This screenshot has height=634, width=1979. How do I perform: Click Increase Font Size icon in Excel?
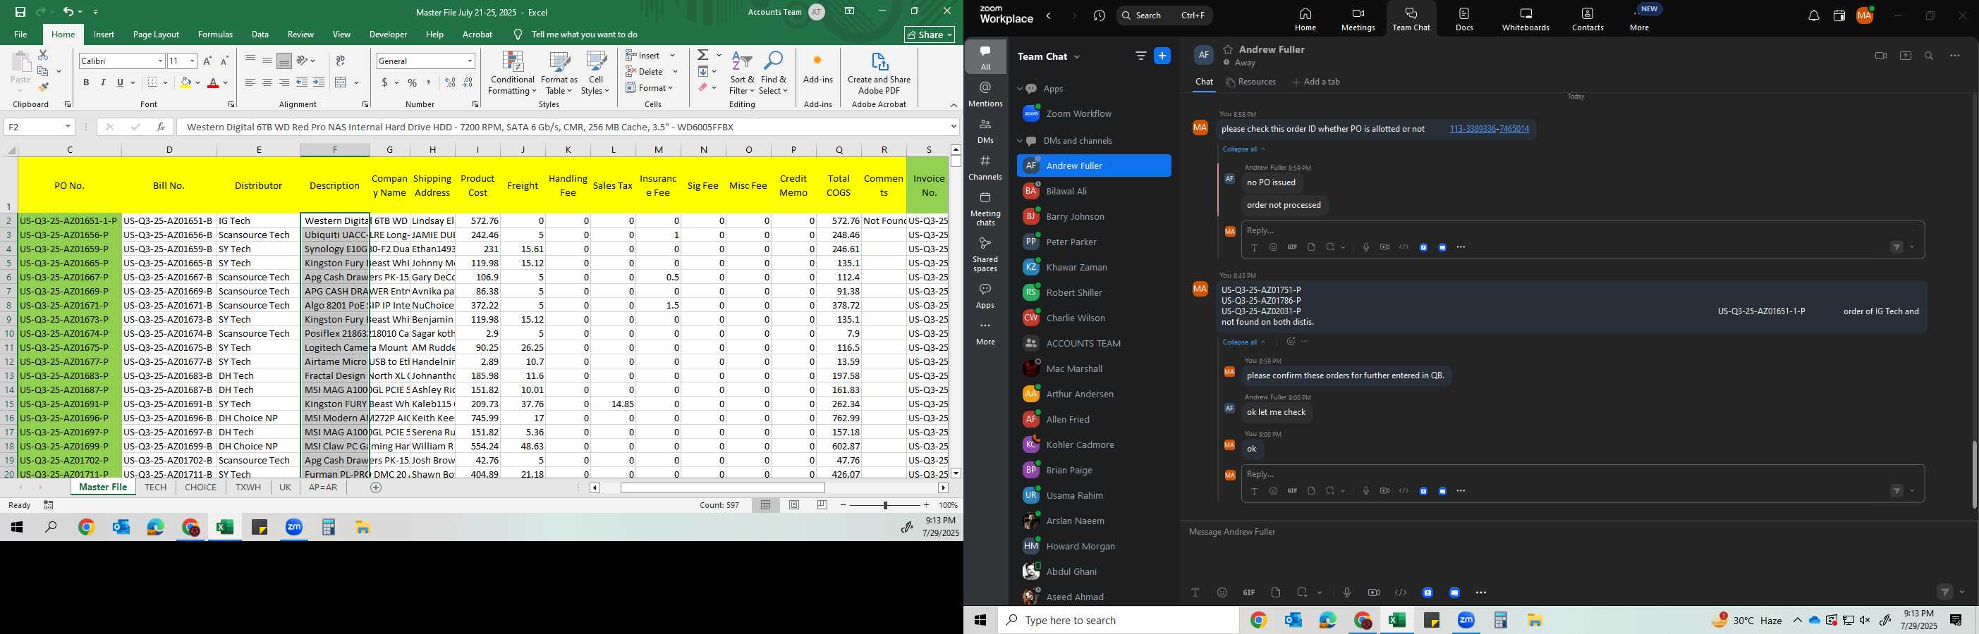pyautogui.click(x=207, y=61)
